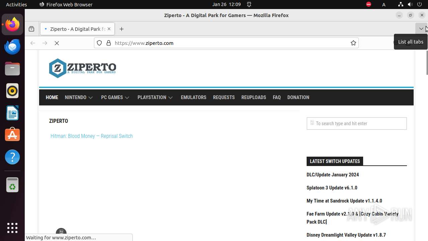428x241 pixels.
Task: Open the FAQ menu item
Action: [x=277, y=97]
